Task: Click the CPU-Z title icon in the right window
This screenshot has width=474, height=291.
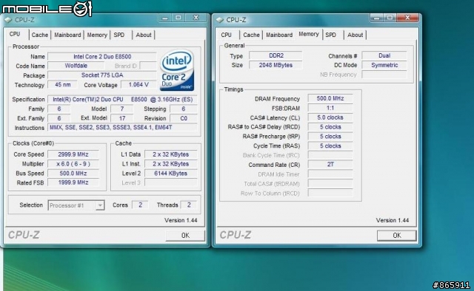Action: point(220,20)
